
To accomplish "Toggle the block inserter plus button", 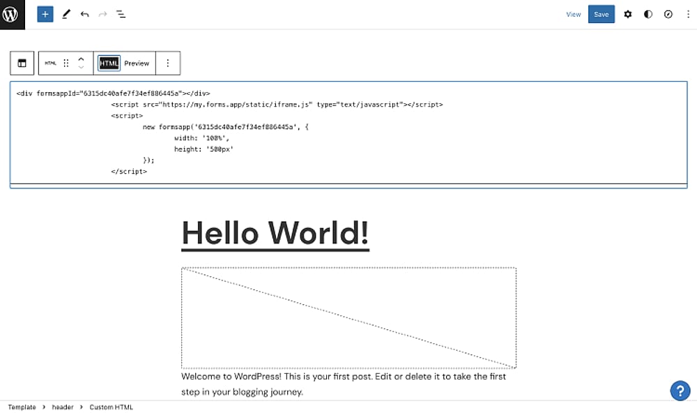I will (45, 14).
